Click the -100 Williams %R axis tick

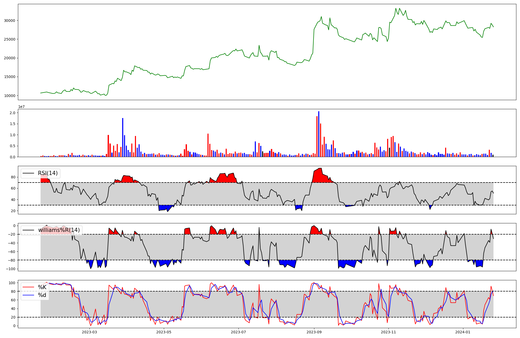click(x=11, y=269)
